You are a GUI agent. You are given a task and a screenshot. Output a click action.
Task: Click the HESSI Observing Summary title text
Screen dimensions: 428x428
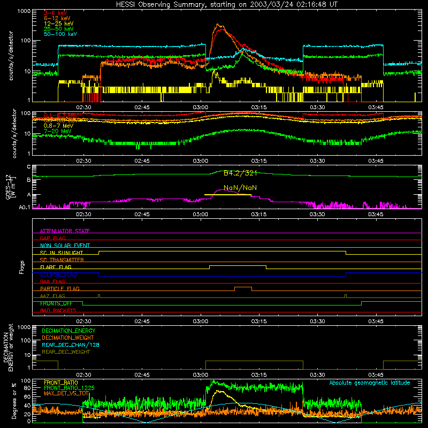click(227, 5)
